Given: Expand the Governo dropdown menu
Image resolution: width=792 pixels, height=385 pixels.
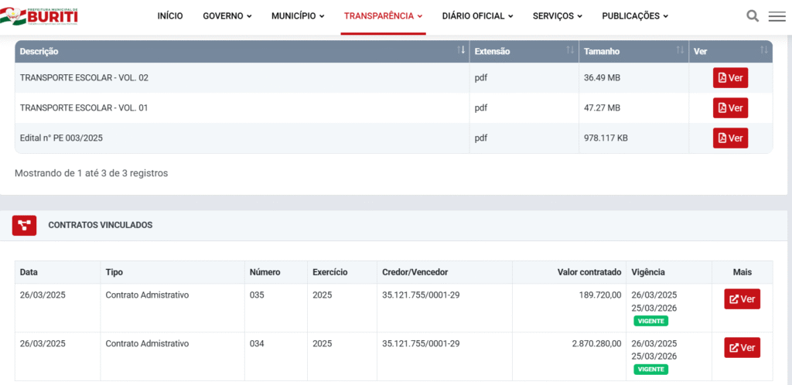Looking at the screenshot, I should click(x=227, y=16).
